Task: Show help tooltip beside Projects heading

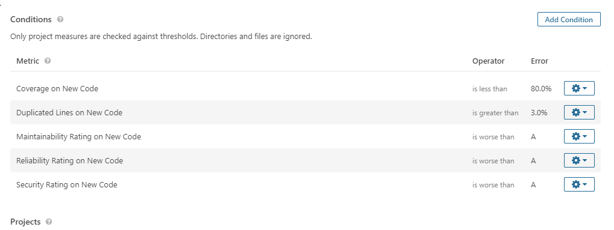Action: (x=49, y=222)
